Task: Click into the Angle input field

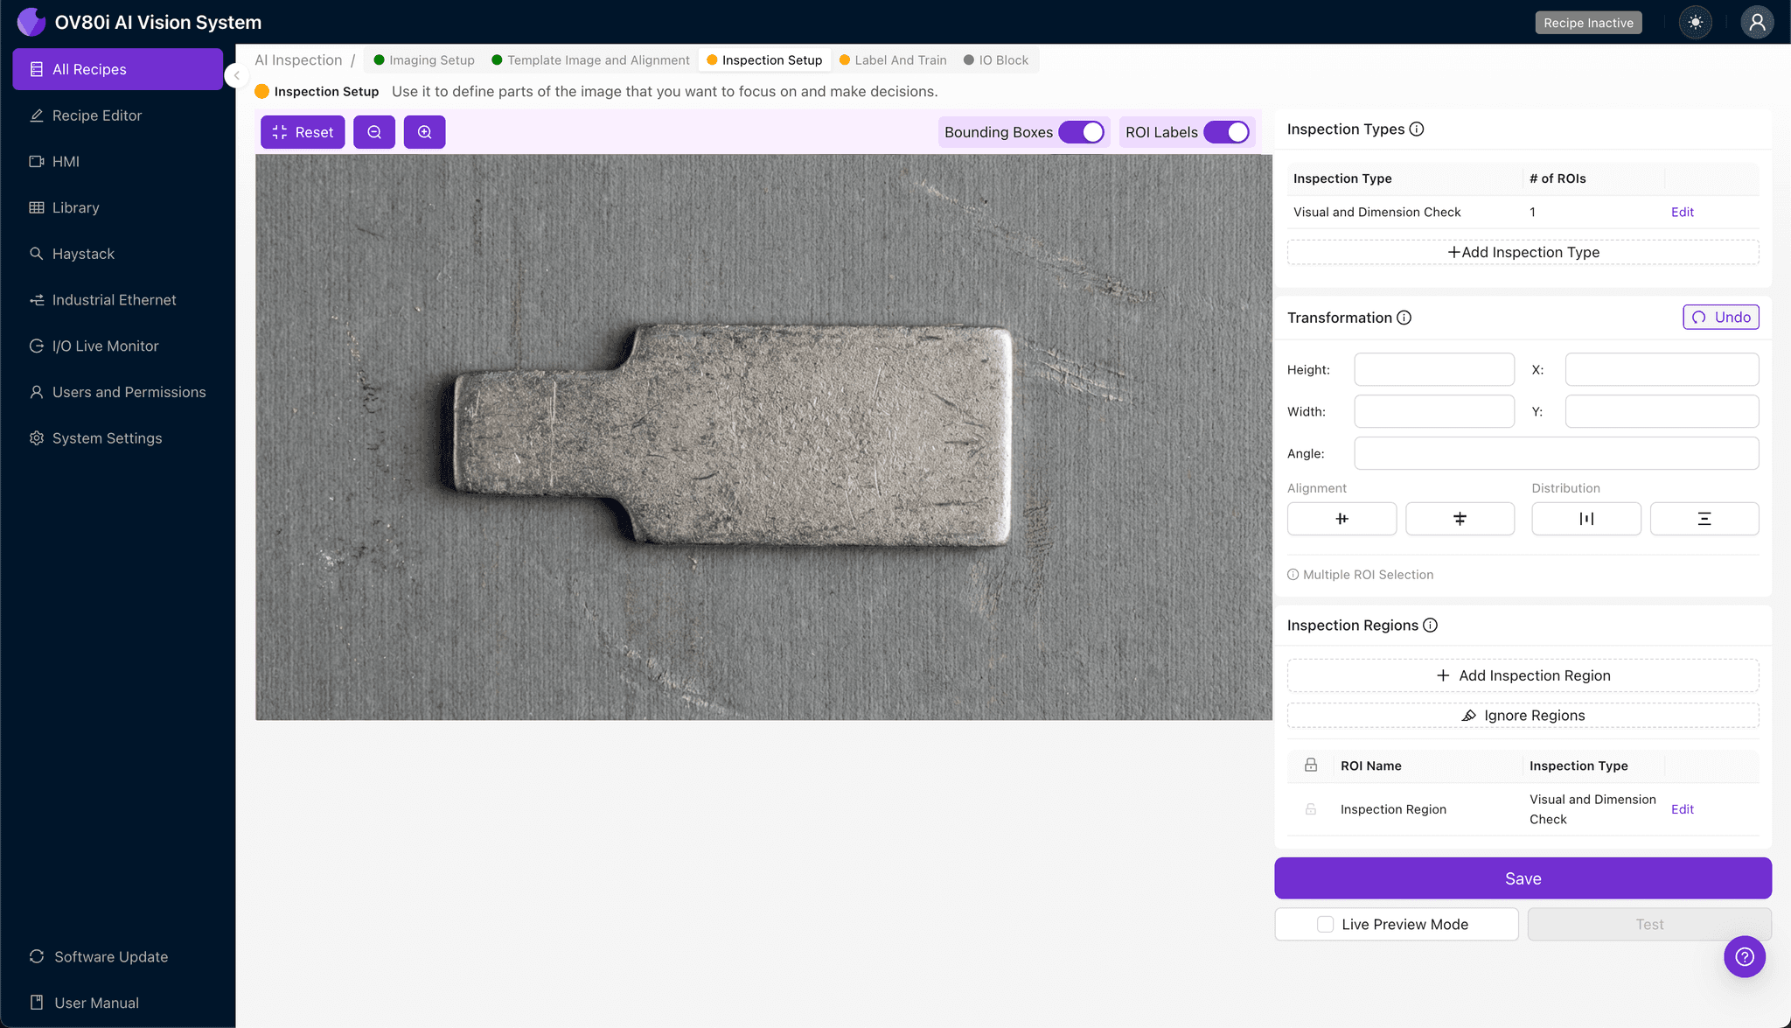Action: [x=1556, y=453]
